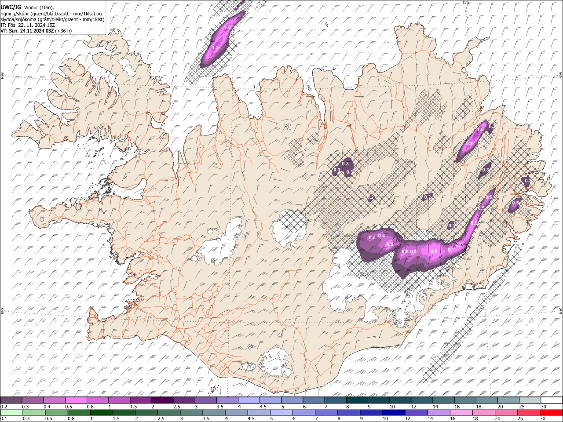Select the bottom legend row 10 deep blue swatch
This screenshot has width=563, height=422.
(393, 412)
